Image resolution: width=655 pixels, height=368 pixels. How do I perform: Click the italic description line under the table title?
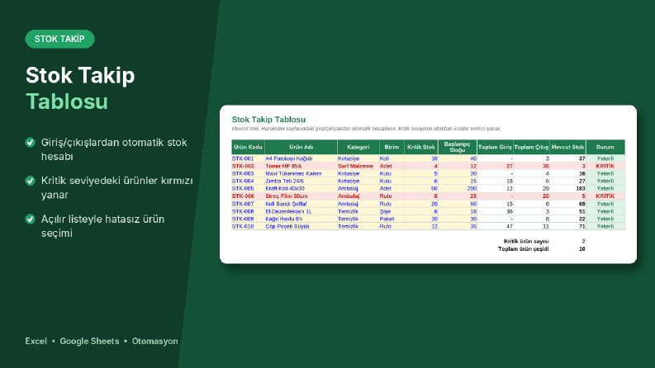coord(367,129)
